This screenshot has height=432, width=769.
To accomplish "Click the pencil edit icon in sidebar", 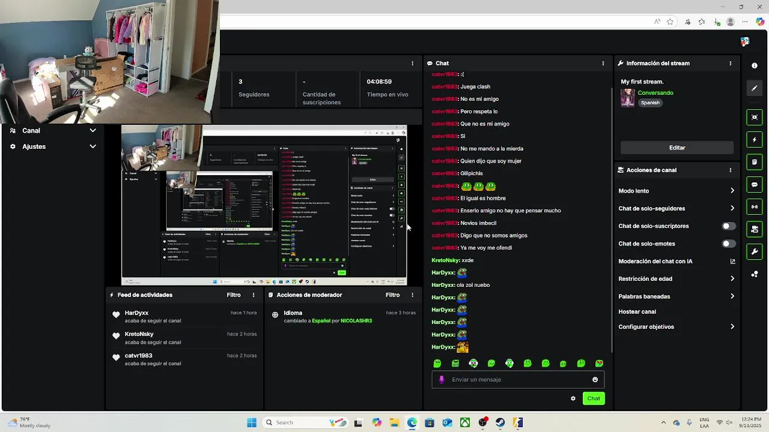I will [x=755, y=88].
